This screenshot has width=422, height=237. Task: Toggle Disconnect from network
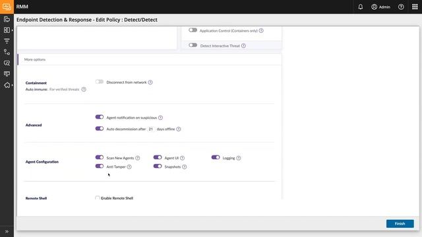click(x=100, y=82)
